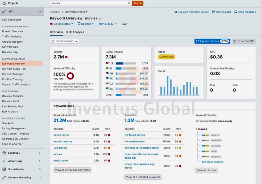Viewport: 261px width, 184px height.
Task: Open Traffic Analytics in sidebar
Action: (12, 37)
